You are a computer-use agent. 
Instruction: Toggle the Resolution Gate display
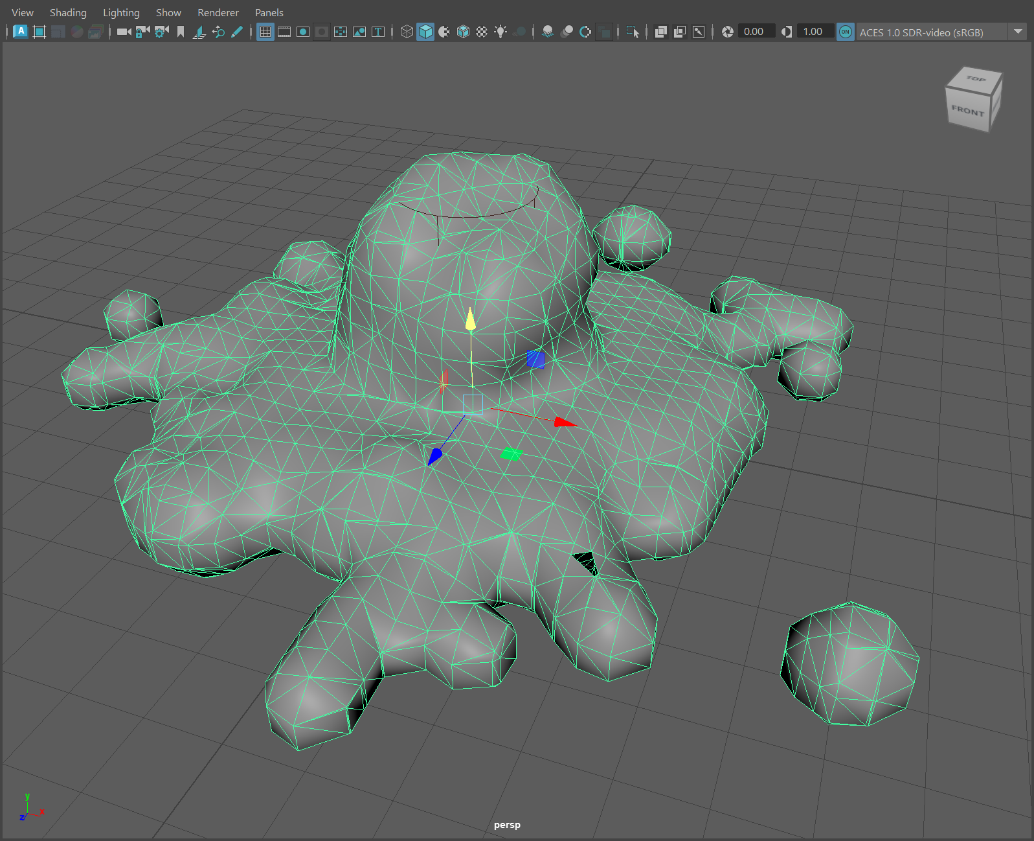click(x=303, y=32)
